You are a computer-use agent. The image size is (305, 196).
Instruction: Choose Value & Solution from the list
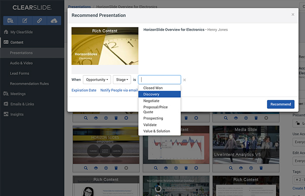159,131
